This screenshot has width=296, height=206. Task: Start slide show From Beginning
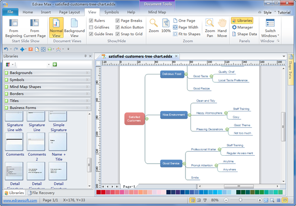tap(13, 29)
